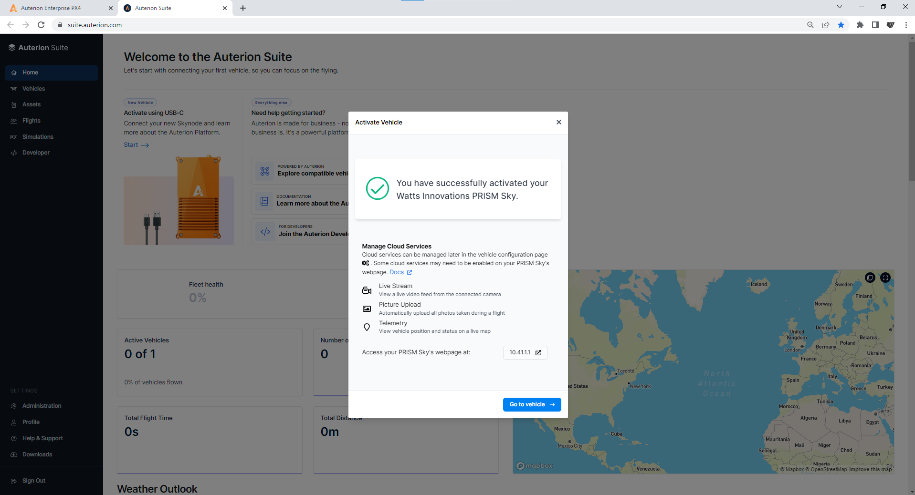This screenshot has width=915, height=495.
Task: Open the browser tab search chevron
Action: pyautogui.click(x=839, y=7)
